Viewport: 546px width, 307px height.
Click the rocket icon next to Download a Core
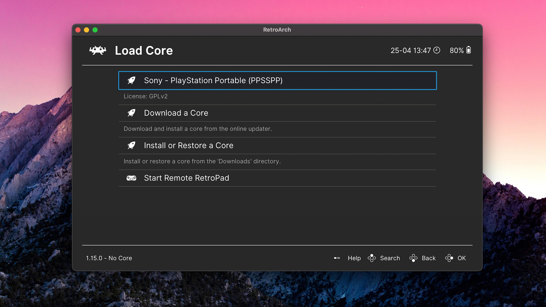click(x=131, y=113)
